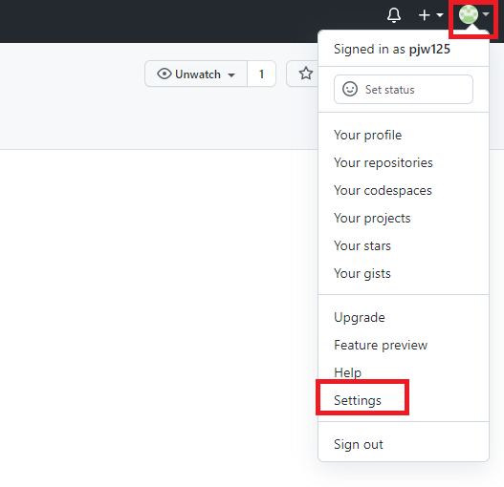The image size is (504, 487).
Task: Select Help in user menu
Action: [347, 372]
